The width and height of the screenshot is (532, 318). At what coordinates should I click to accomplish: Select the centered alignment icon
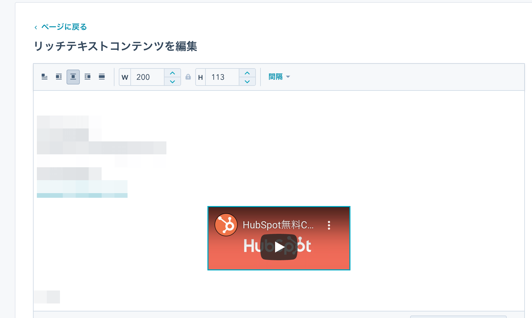pos(73,77)
